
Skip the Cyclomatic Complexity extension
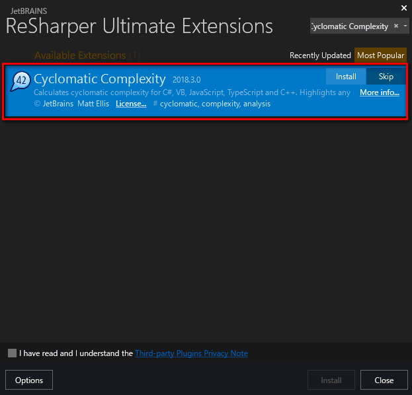pyautogui.click(x=386, y=77)
